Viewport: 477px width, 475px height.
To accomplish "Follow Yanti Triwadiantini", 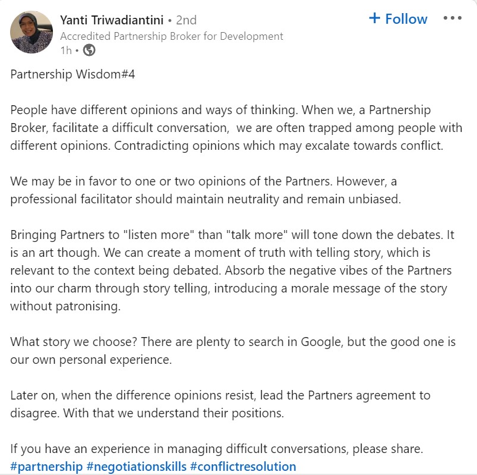I will tap(398, 19).
